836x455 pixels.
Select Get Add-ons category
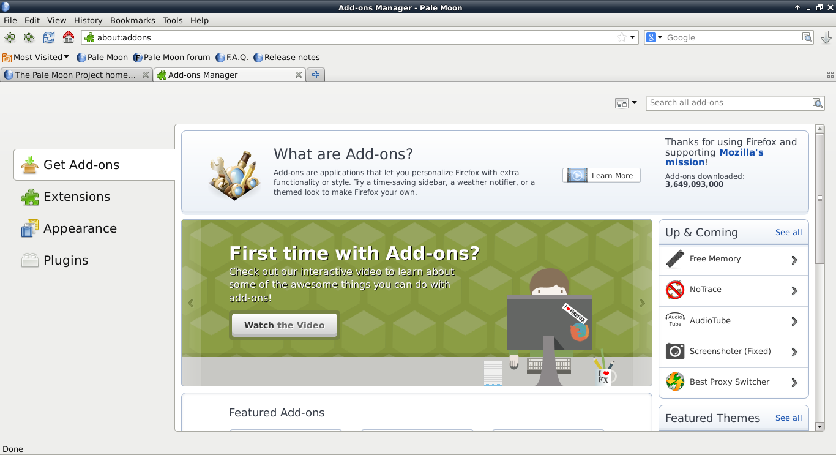(x=94, y=165)
